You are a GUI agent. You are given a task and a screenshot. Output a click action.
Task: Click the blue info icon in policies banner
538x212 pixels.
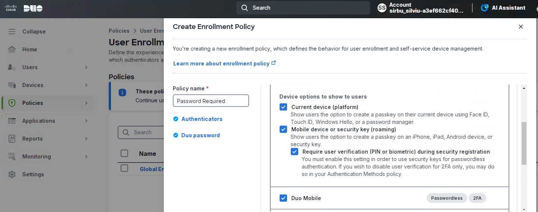coord(122,93)
